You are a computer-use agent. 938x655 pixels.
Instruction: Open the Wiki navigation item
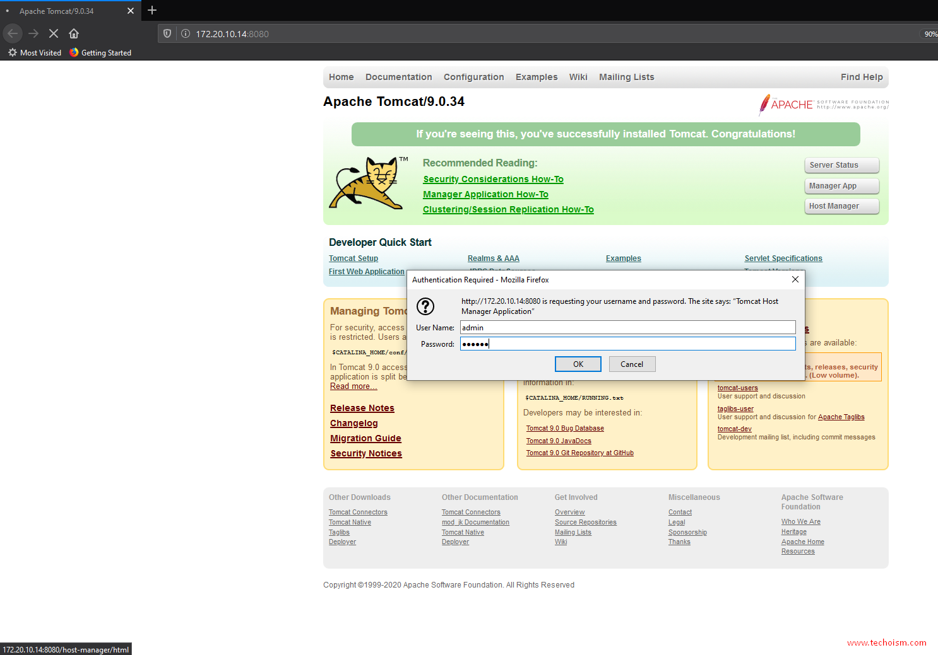578,77
